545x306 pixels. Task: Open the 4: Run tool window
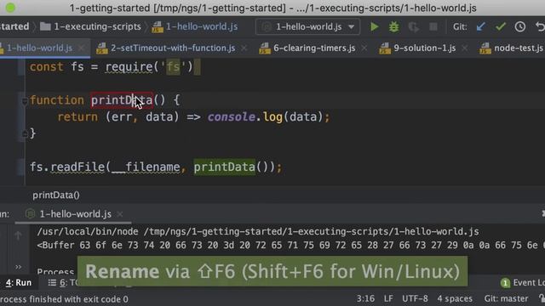coord(19,283)
